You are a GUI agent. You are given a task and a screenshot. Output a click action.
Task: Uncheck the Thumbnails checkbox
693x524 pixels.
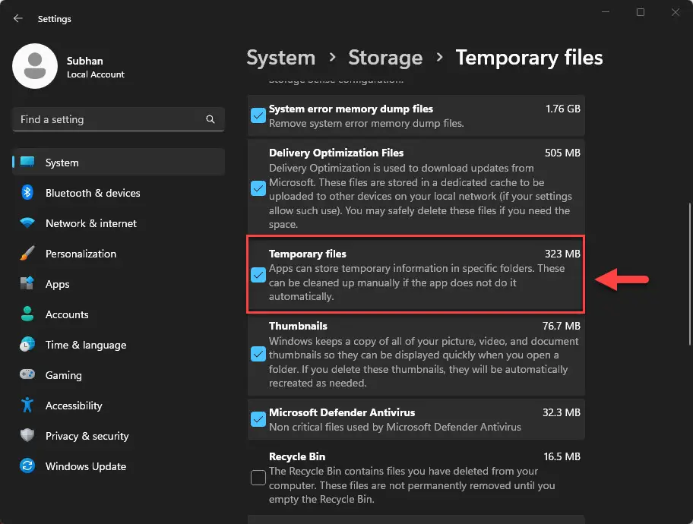tap(258, 354)
